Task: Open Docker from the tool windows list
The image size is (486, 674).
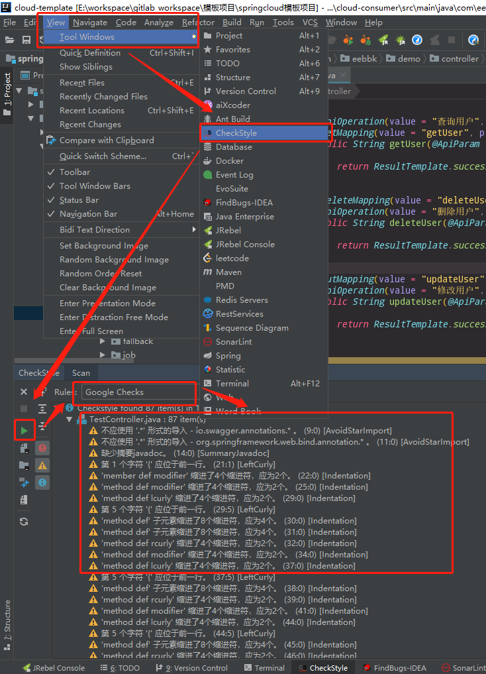Action: 229,161
